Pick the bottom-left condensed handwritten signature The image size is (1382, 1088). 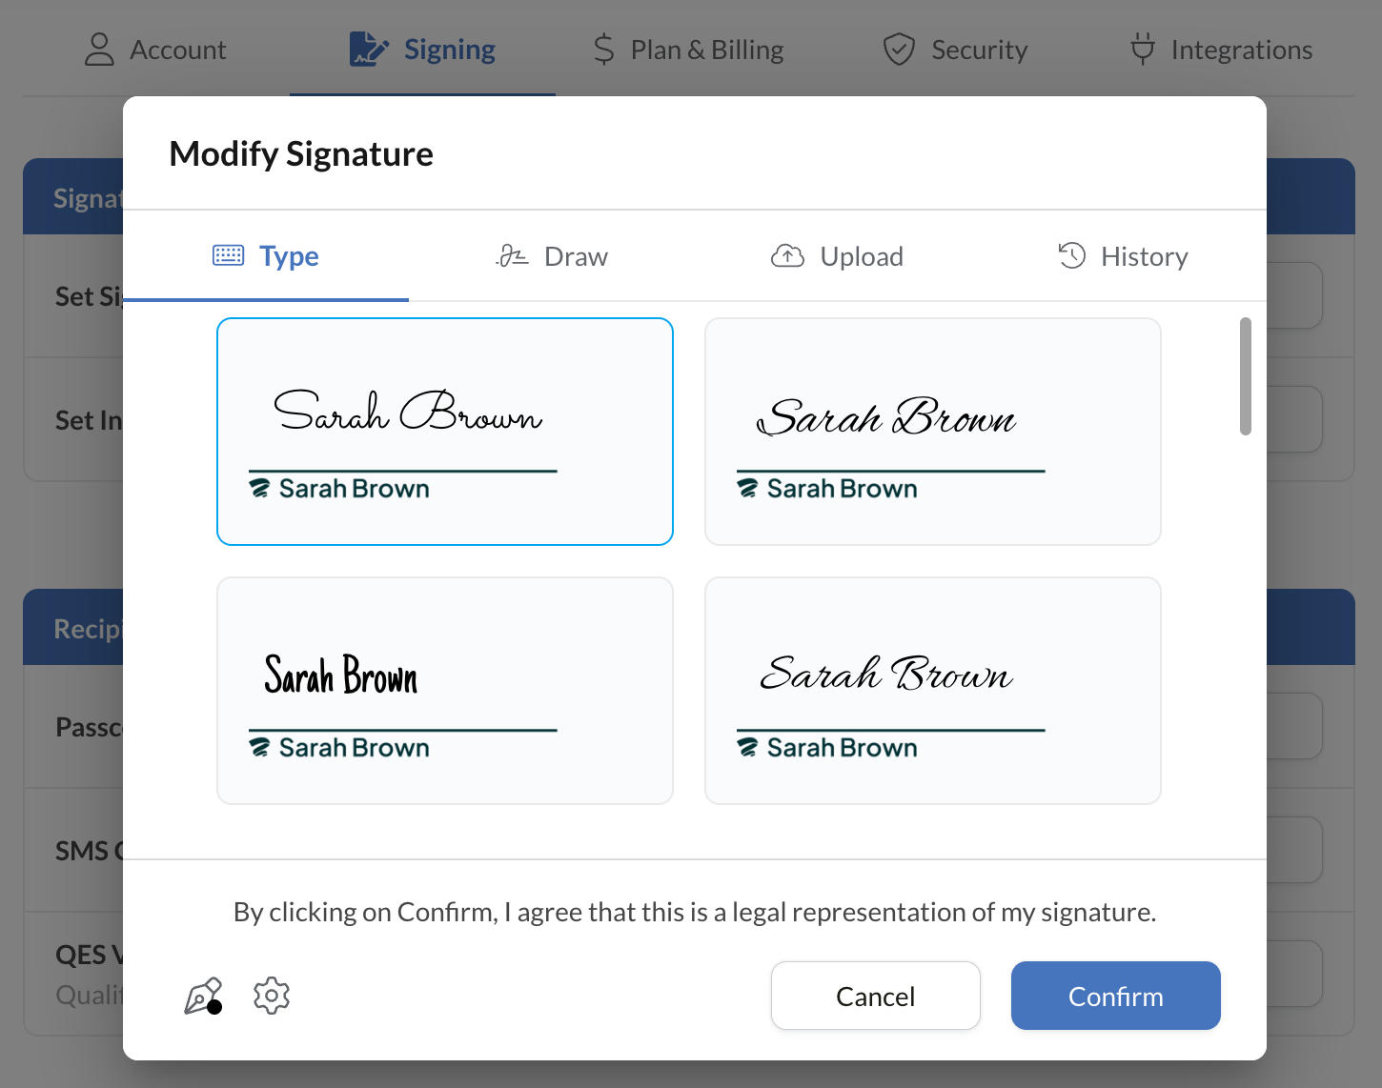[445, 691]
